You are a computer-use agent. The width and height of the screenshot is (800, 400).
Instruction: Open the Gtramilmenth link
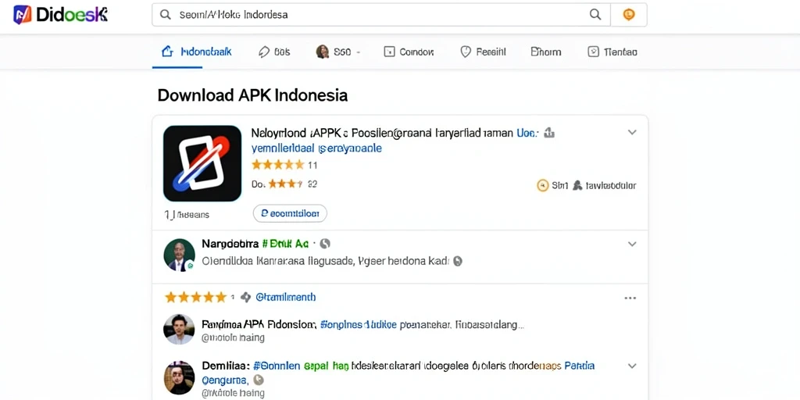tap(285, 297)
